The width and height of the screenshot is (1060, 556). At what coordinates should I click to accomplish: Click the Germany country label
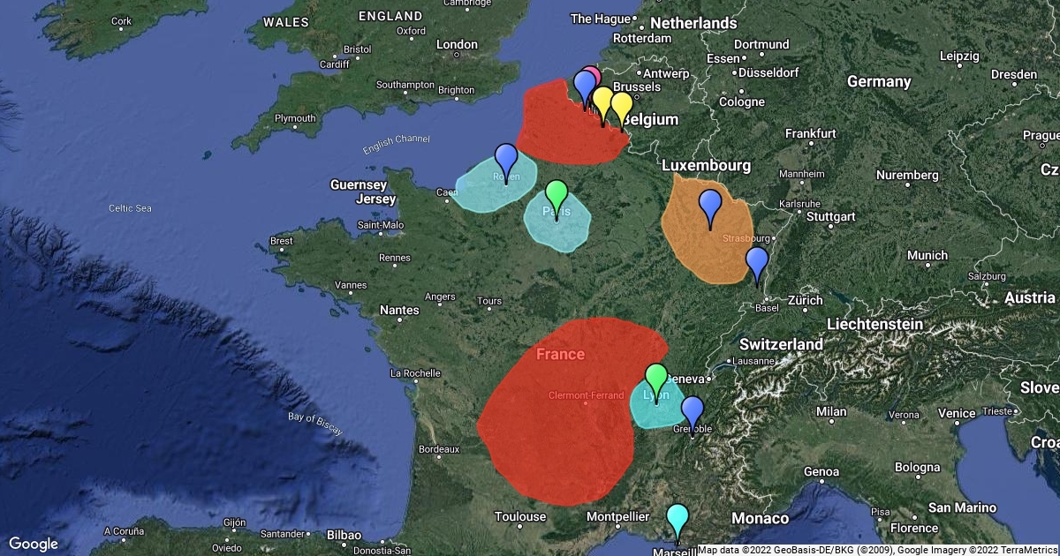(x=879, y=81)
